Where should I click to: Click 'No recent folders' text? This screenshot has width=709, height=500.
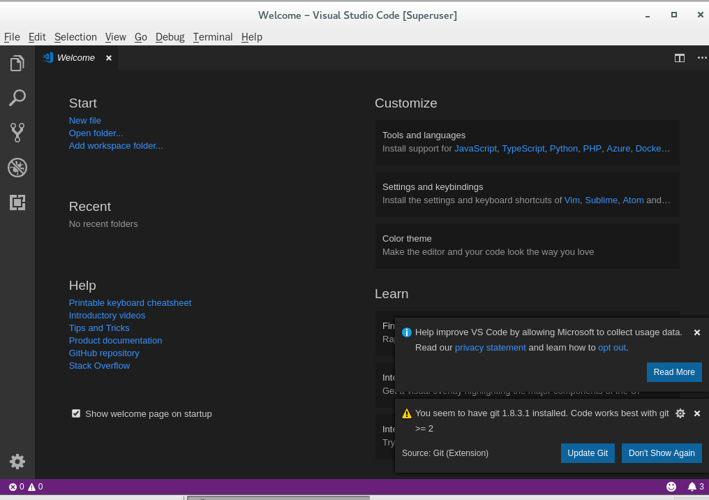[x=103, y=224]
